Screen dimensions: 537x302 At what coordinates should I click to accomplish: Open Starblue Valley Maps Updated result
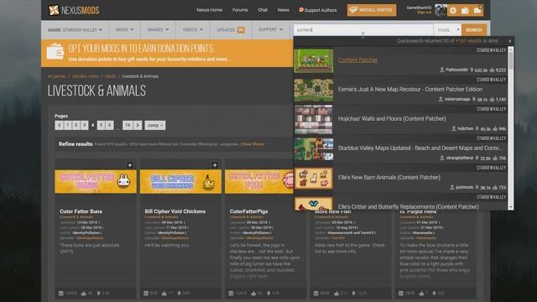tap(420, 148)
